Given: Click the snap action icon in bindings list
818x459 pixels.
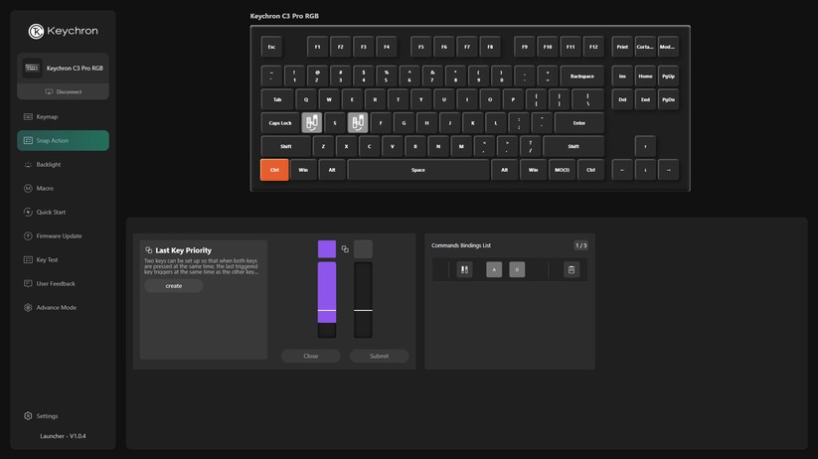Looking at the screenshot, I should (x=464, y=269).
